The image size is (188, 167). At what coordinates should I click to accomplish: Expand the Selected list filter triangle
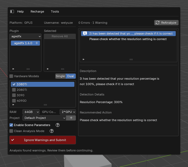click(x=48, y=69)
